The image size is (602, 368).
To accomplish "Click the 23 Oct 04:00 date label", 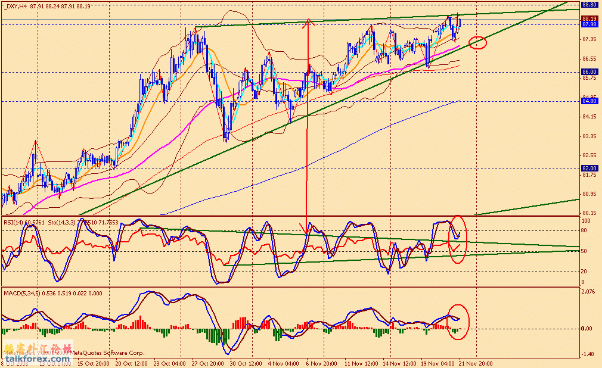I will pyautogui.click(x=170, y=363).
